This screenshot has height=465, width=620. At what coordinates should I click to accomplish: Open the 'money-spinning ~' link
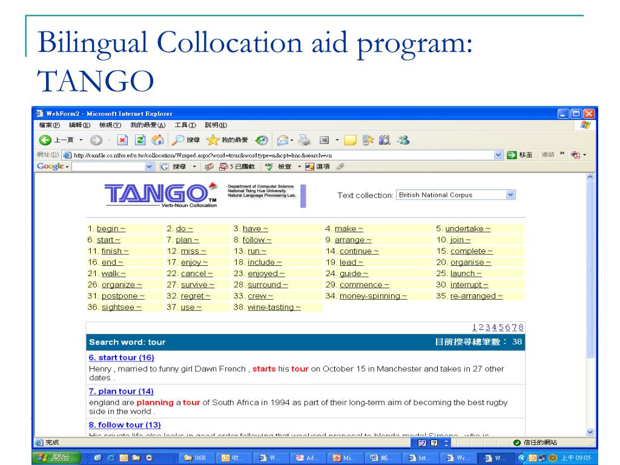point(373,295)
